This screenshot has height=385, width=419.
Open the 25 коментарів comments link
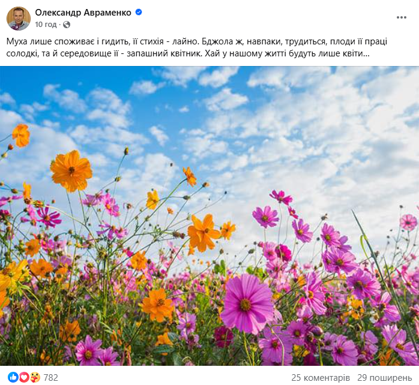click(x=321, y=378)
